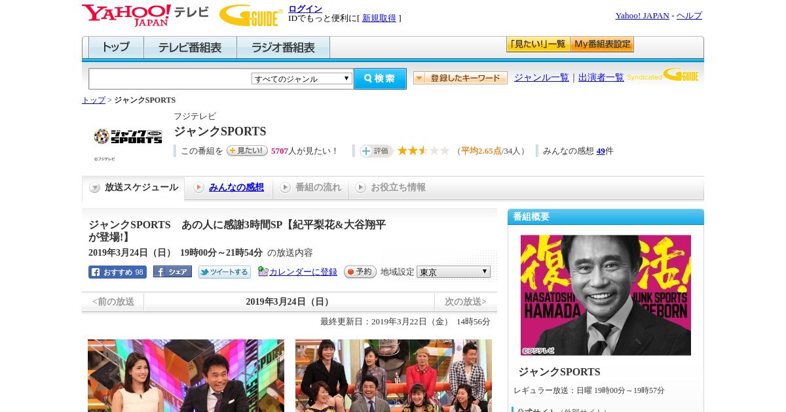Click the 評価 plus rating button
Screen dimensions: 786x412
click(x=376, y=151)
